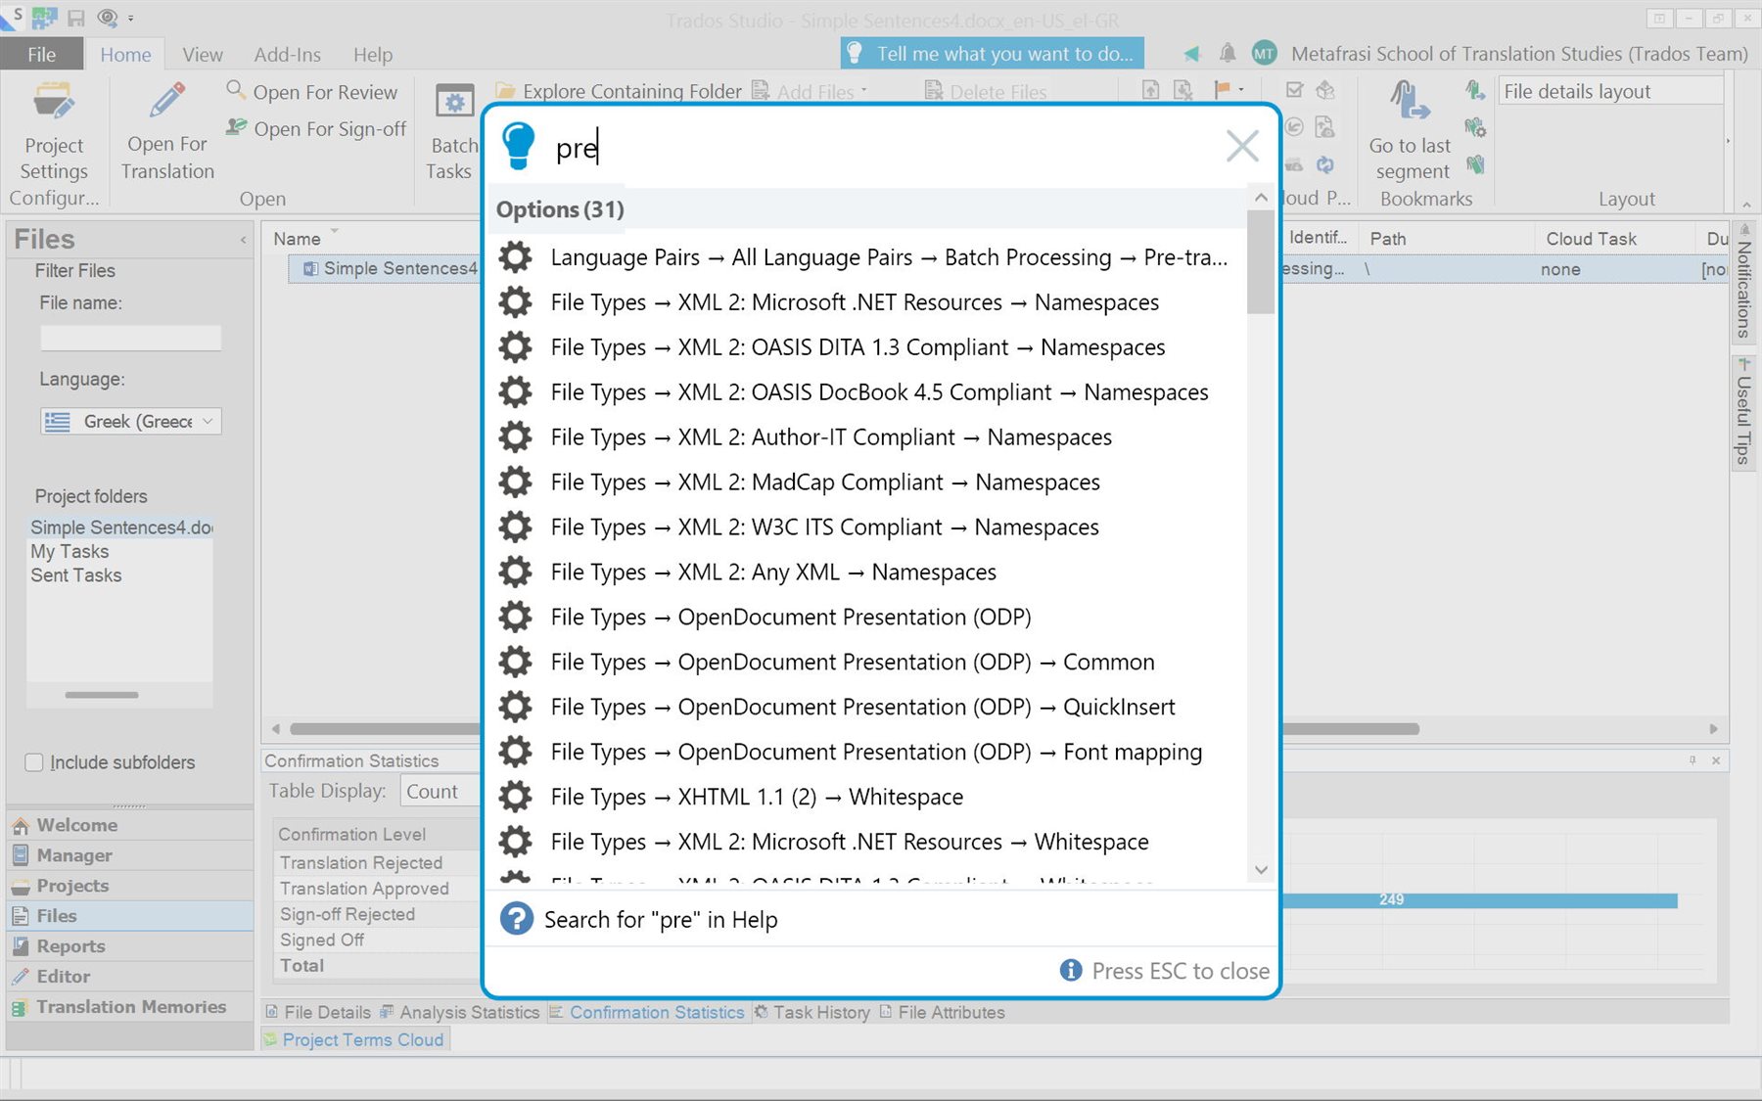Switch to the View ribbon tab
The image size is (1762, 1101).
point(202,55)
